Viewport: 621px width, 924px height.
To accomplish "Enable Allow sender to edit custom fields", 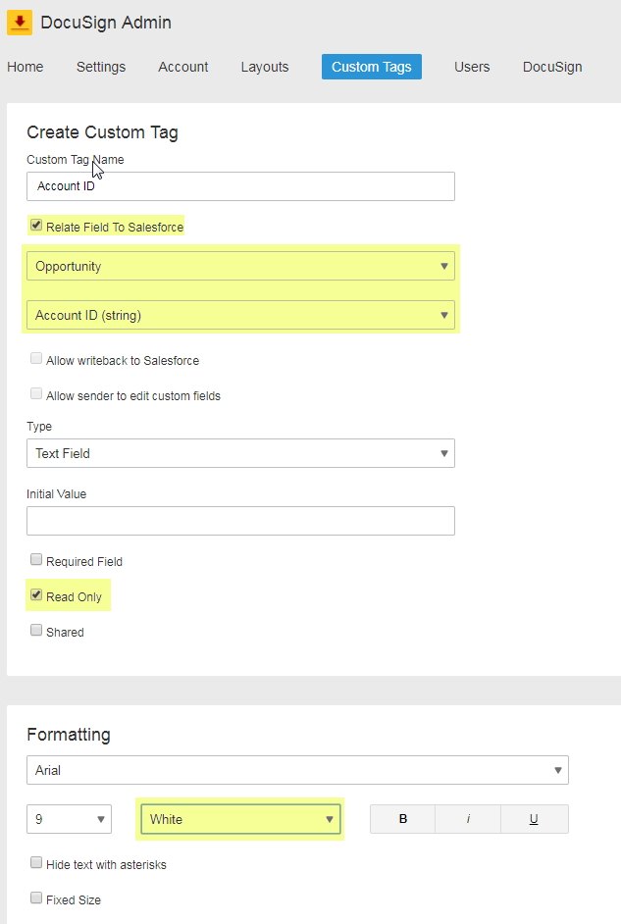I will click(x=36, y=394).
